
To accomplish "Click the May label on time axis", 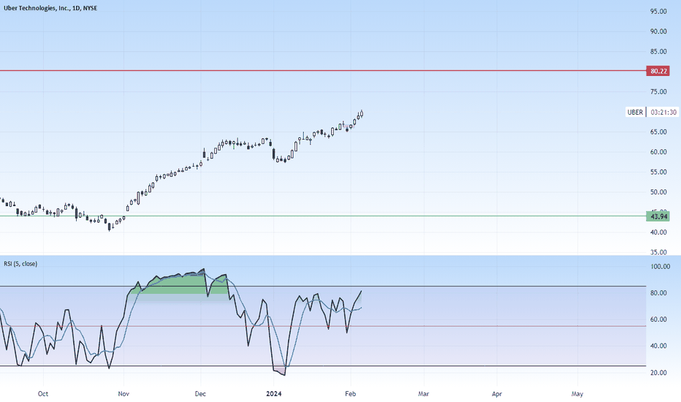I will (x=577, y=394).
